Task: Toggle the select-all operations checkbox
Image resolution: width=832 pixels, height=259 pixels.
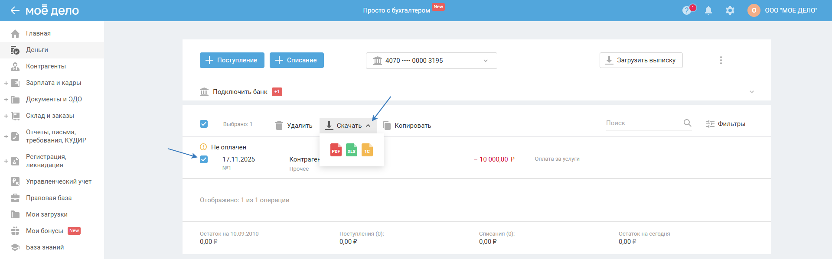Action: pos(204,124)
